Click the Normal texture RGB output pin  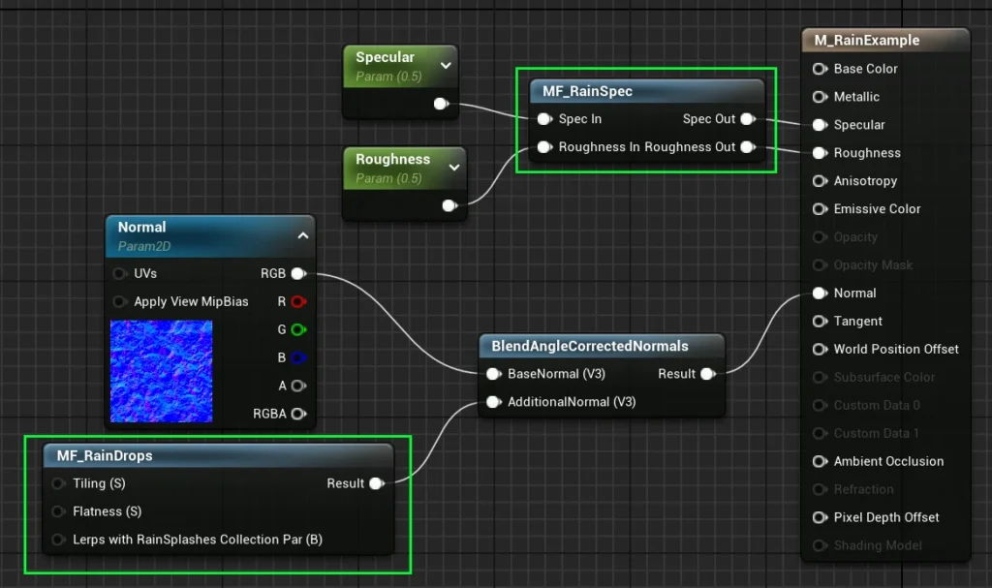pyautogui.click(x=298, y=274)
